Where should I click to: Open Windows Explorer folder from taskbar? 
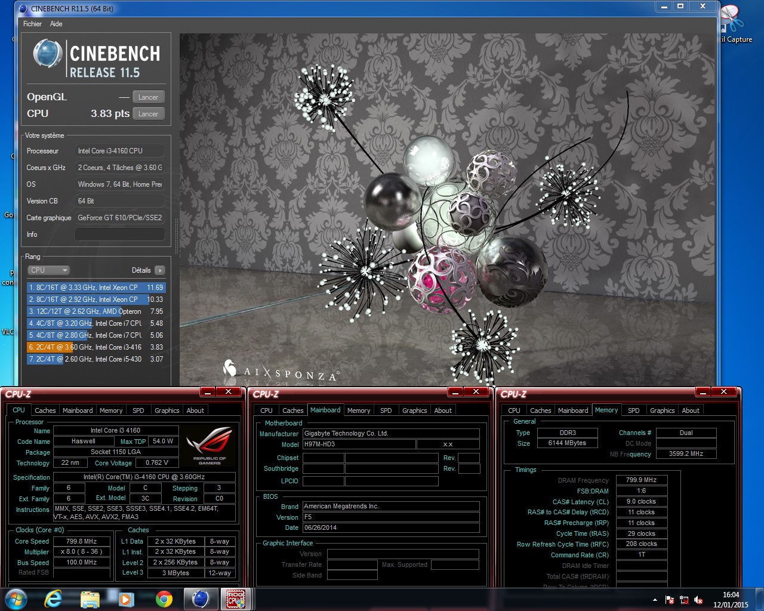coord(90,599)
